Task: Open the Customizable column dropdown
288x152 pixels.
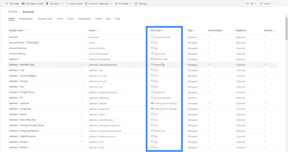Action: (x=224, y=31)
